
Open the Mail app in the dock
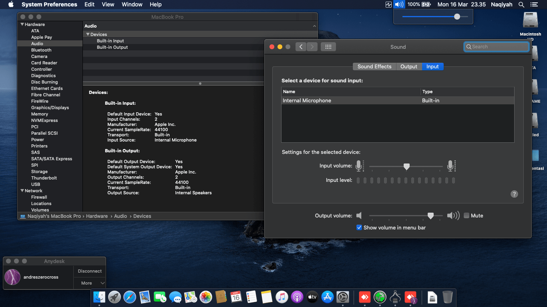click(x=145, y=297)
